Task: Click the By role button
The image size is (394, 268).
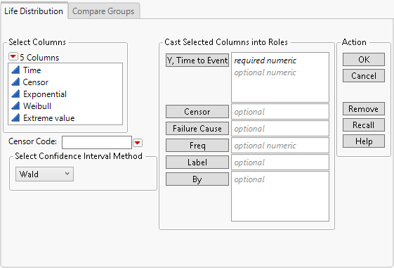Action: (197, 179)
